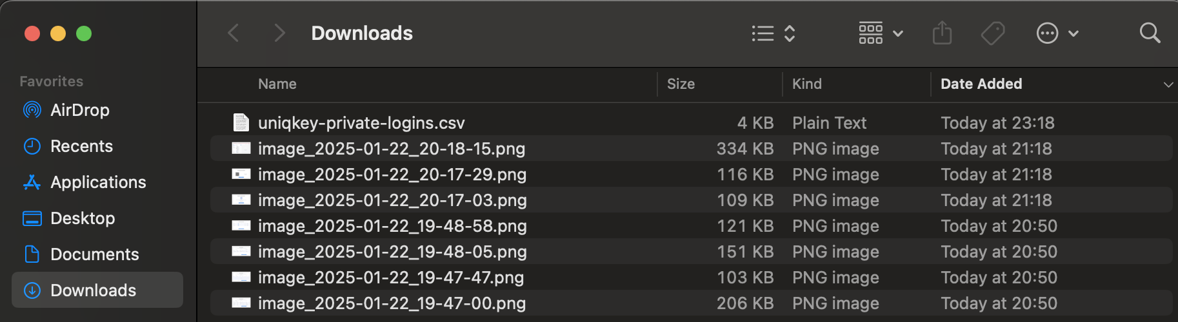Image resolution: width=1178 pixels, height=322 pixels.
Task: Click the Edit Tags toolbar icon
Action: coord(993,33)
